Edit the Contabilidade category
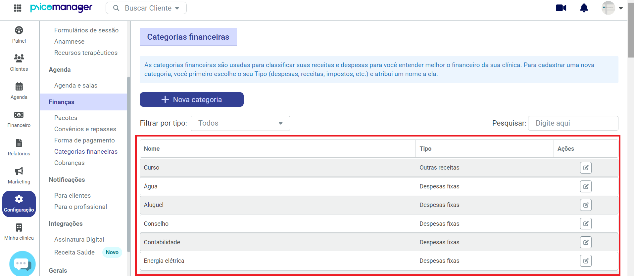This screenshot has width=634, height=276. click(x=586, y=242)
